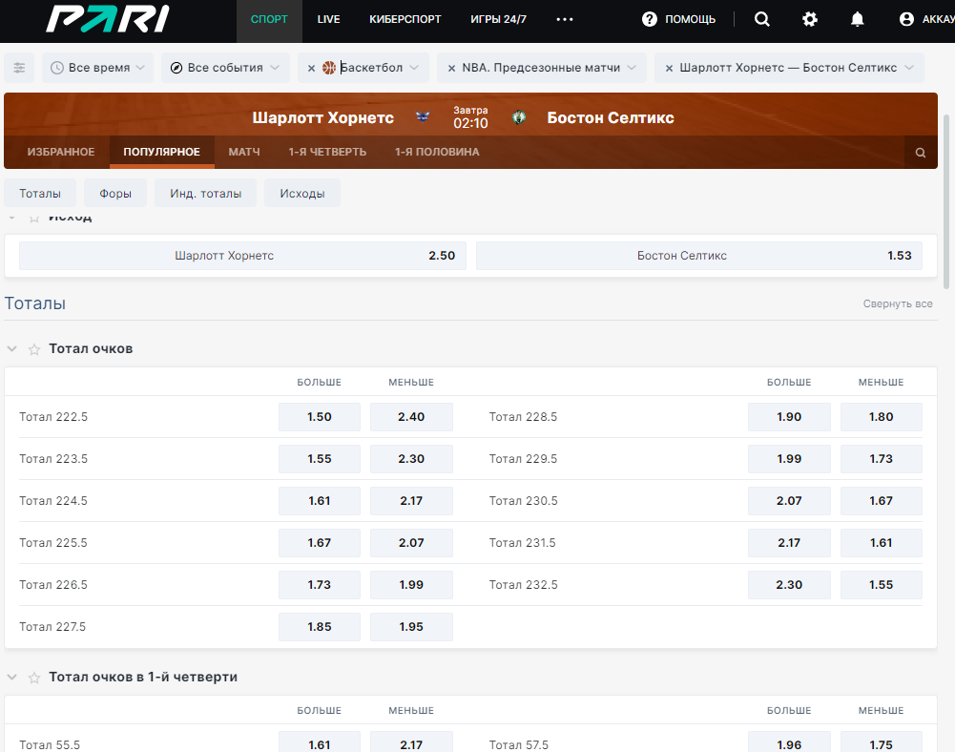Select Тотал 222.5 больше odds 1.50
Image resolution: width=955 pixels, height=752 pixels.
(x=320, y=417)
